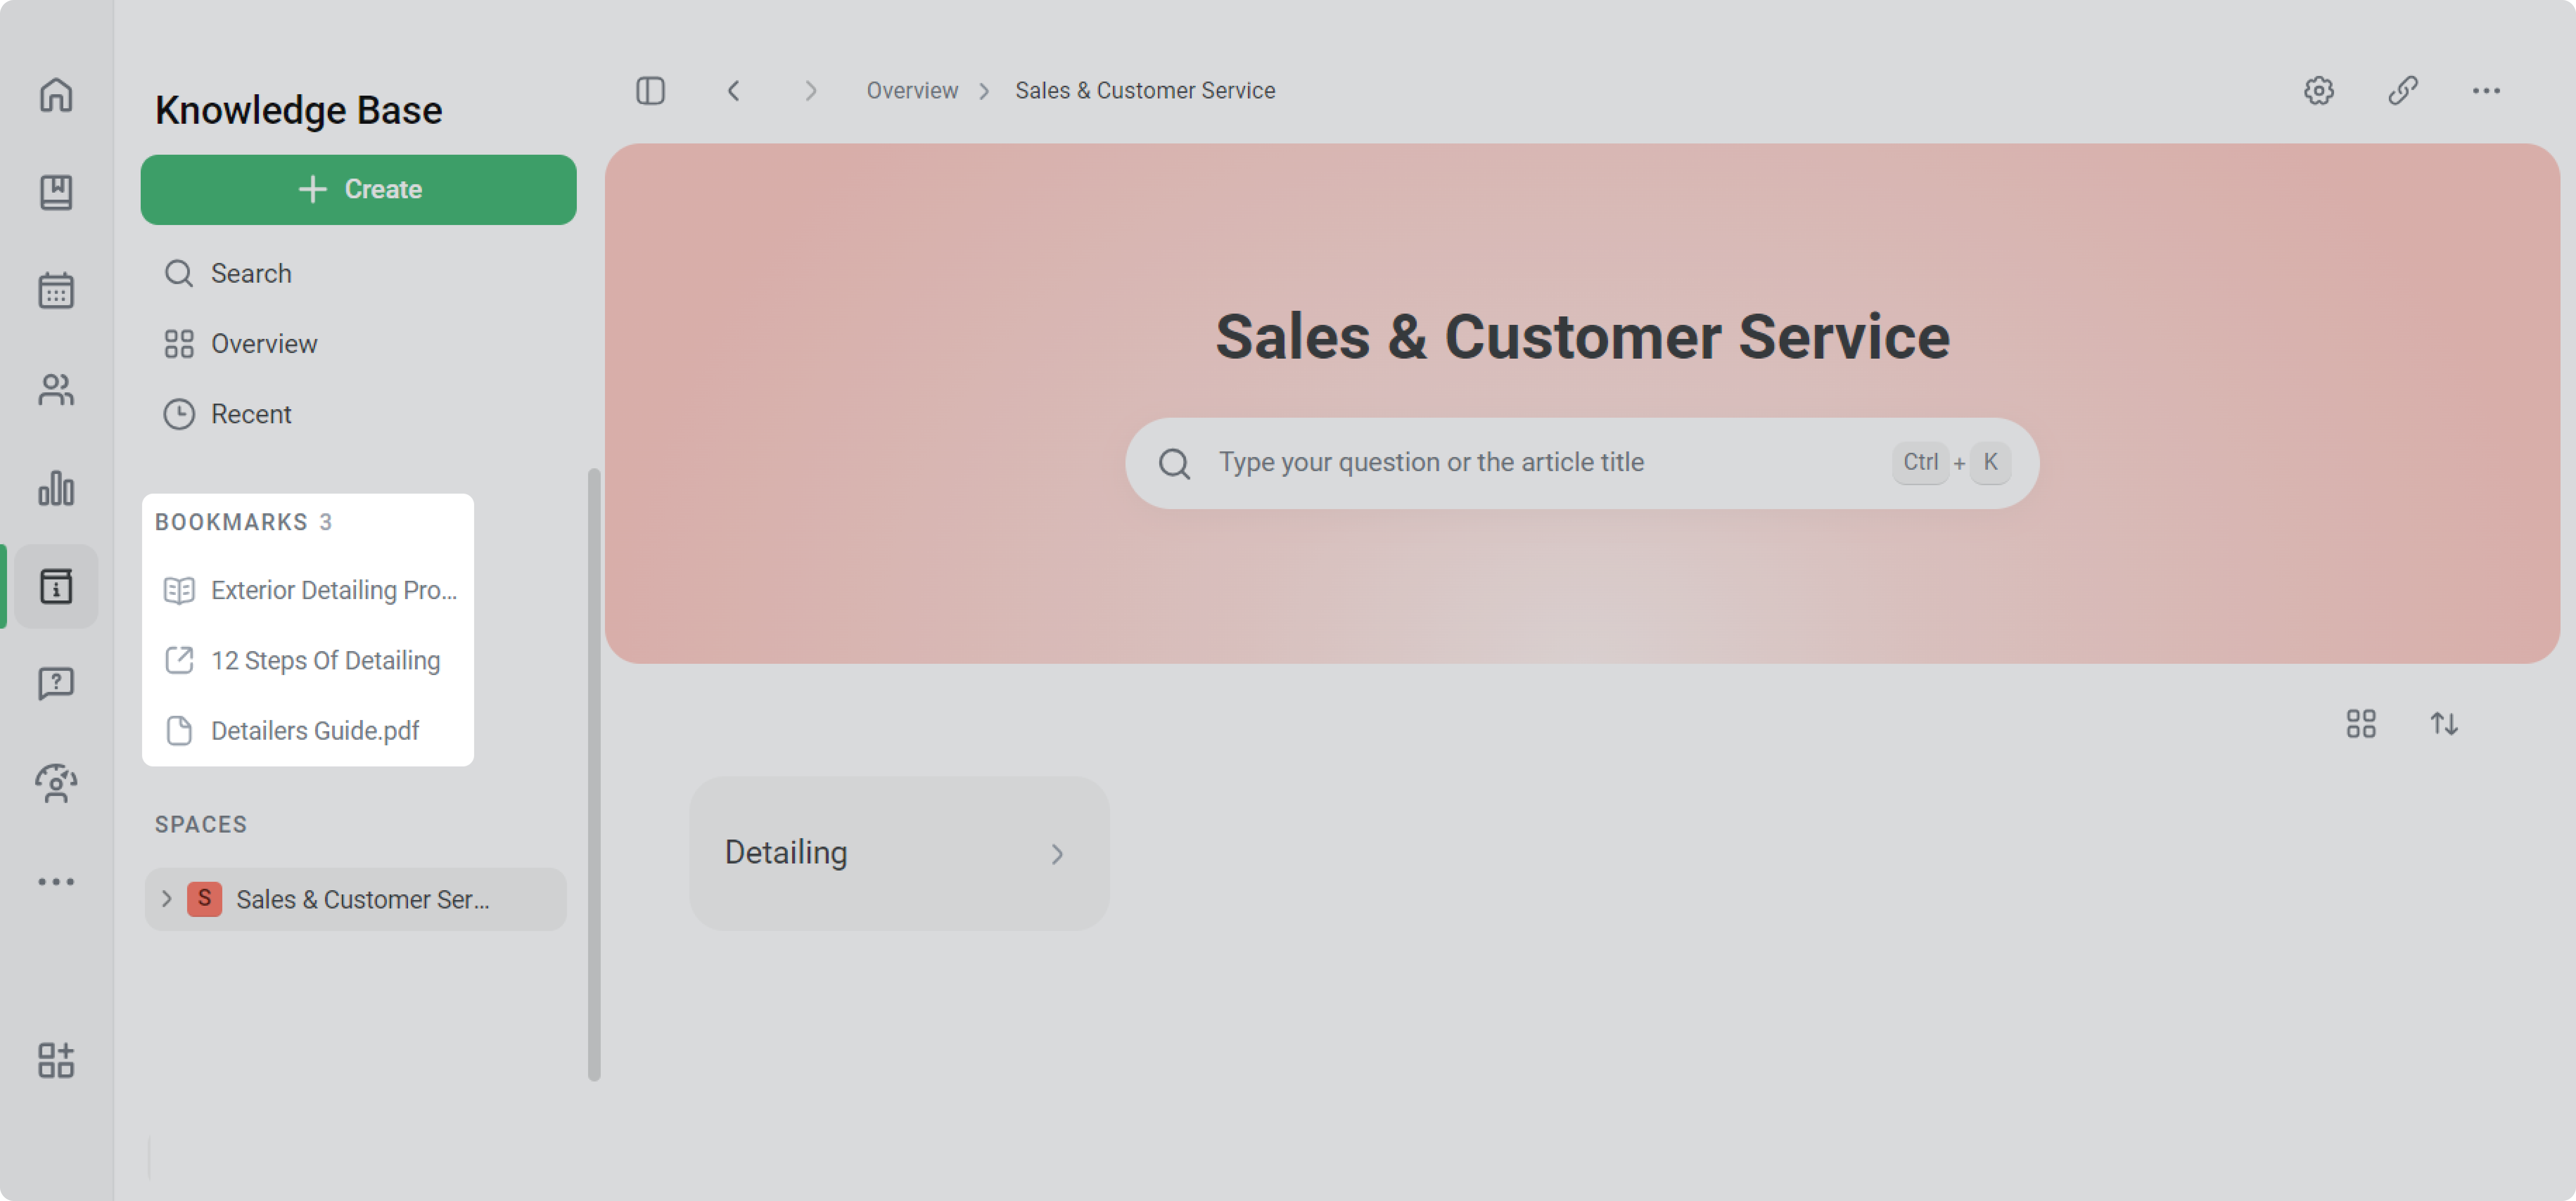This screenshot has height=1201, width=2576.
Task: Open the People icon in sidebar
Action: (56, 389)
